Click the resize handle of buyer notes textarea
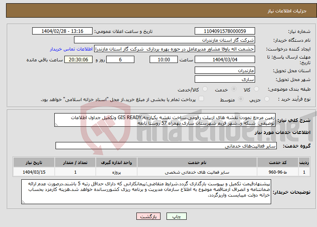The image size is (317, 227). tap(23, 202)
